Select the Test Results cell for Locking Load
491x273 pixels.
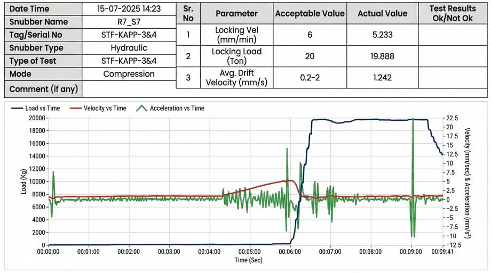click(x=453, y=56)
